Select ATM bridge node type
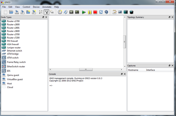Viewport: 176px width, 116px height. pyautogui.click(x=10, y=54)
